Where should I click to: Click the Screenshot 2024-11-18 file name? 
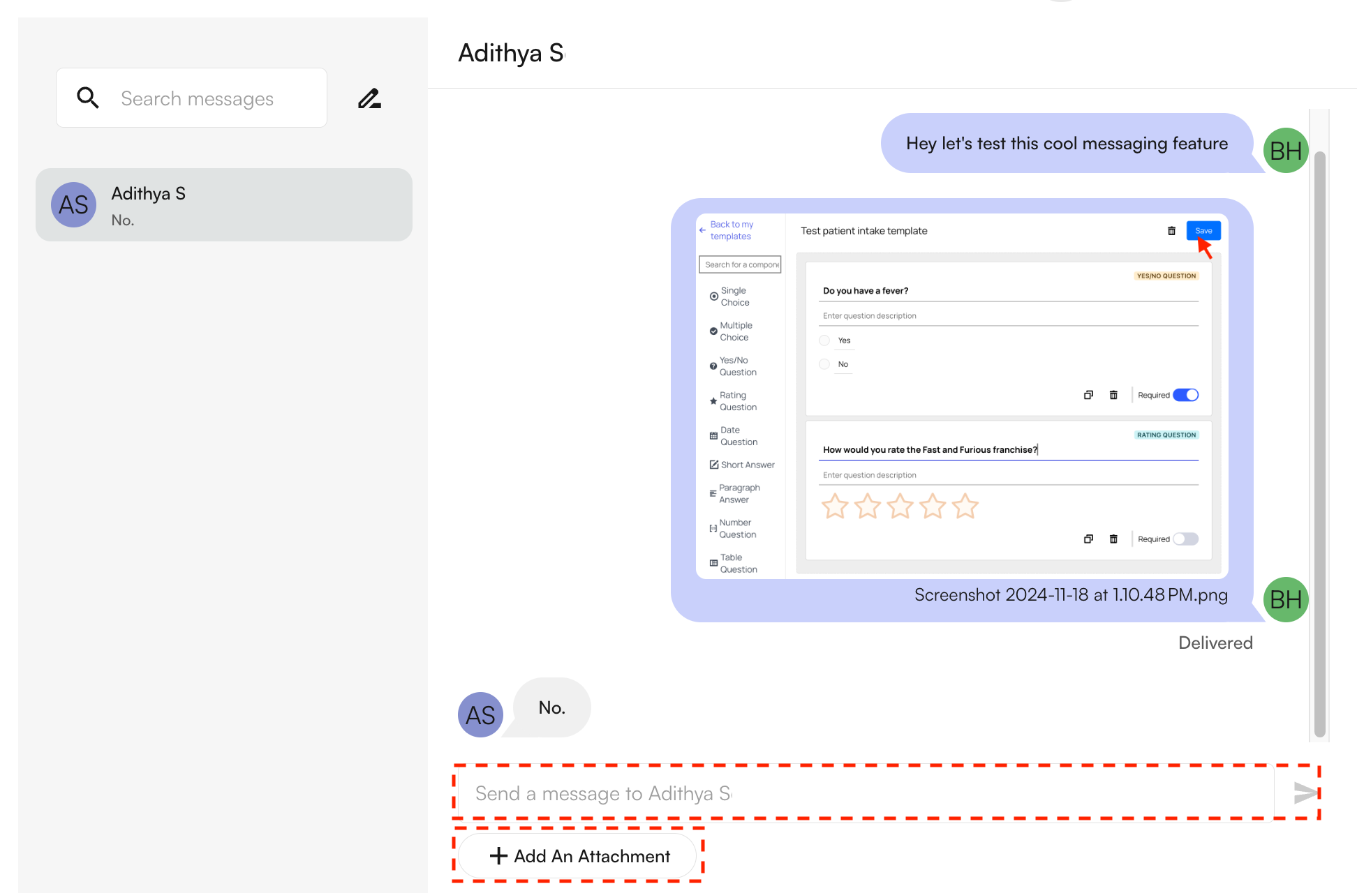click(x=1071, y=595)
